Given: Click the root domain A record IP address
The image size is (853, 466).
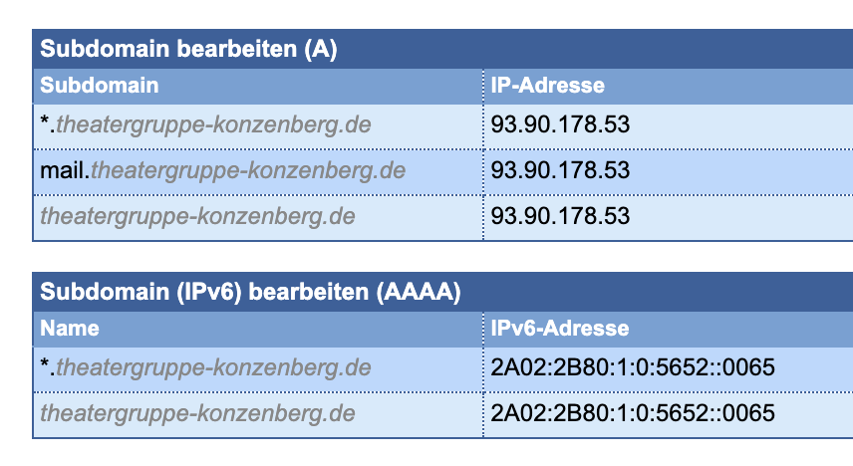Looking at the screenshot, I should click(560, 216).
